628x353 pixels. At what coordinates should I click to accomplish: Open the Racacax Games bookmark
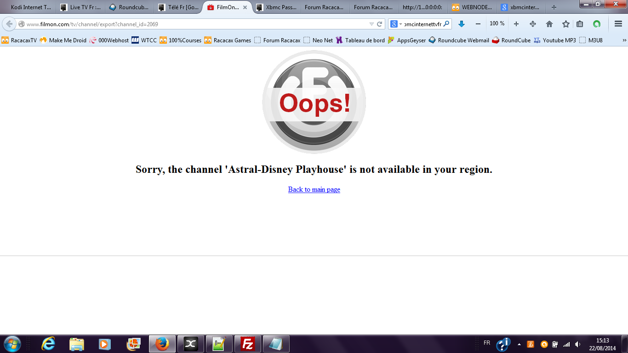click(x=228, y=40)
